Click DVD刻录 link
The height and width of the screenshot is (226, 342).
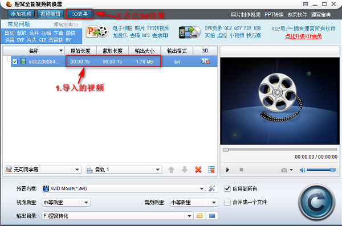(x=213, y=28)
